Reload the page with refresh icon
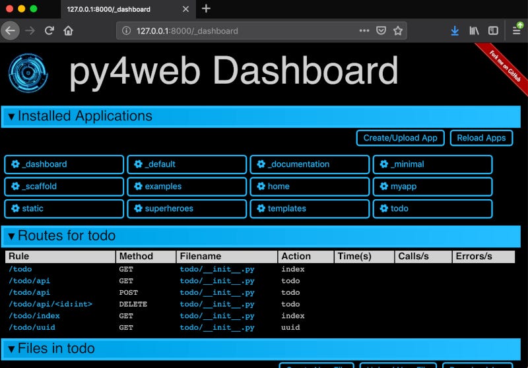Viewport: 528px width, 368px height. [49, 31]
